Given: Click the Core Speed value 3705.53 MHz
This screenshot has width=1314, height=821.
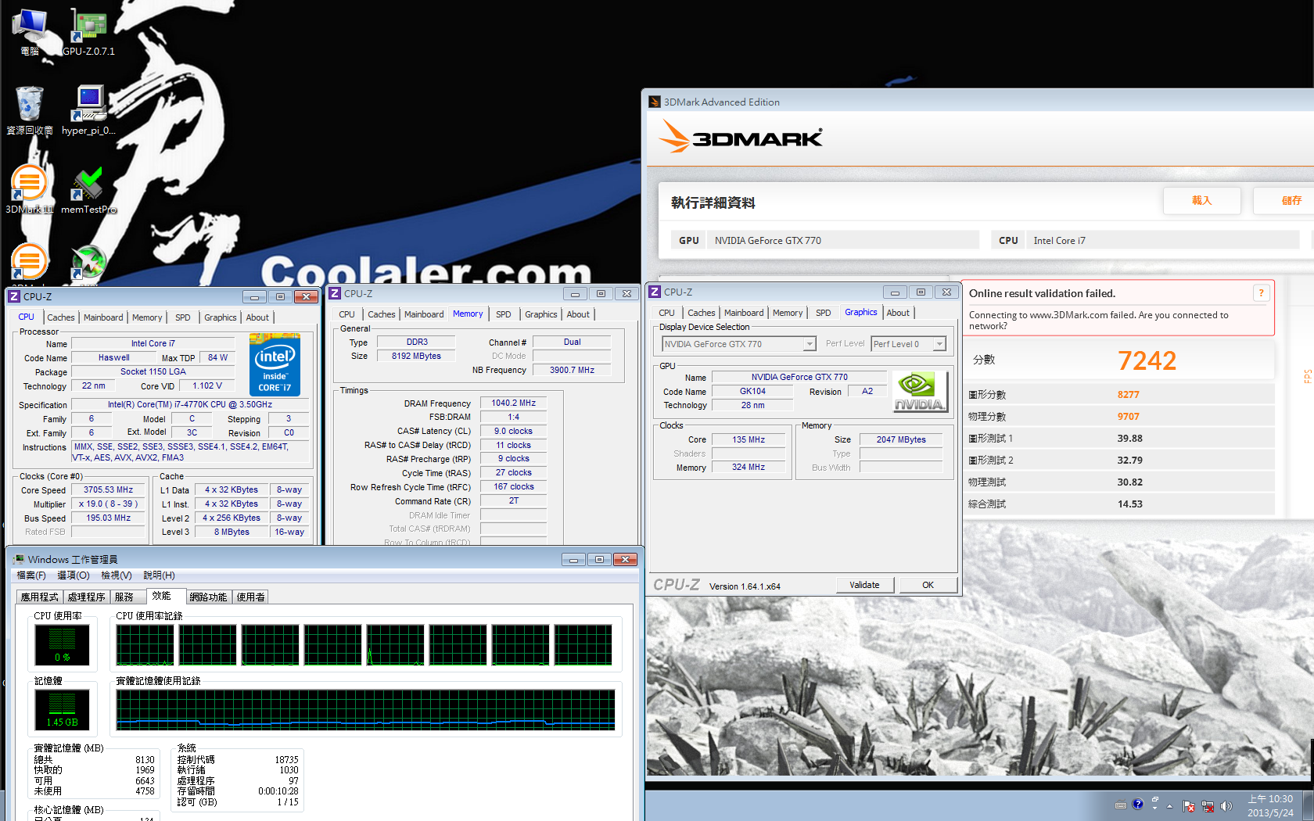Looking at the screenshot, I should click(109, 490).
